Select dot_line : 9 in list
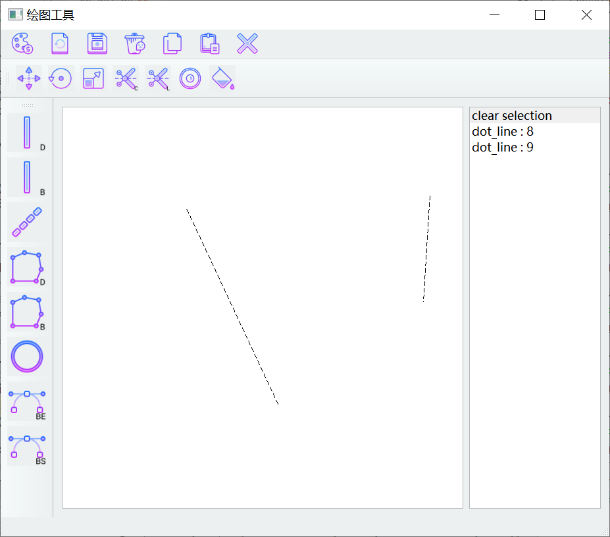The image size is (610, 537). (535, 147)
